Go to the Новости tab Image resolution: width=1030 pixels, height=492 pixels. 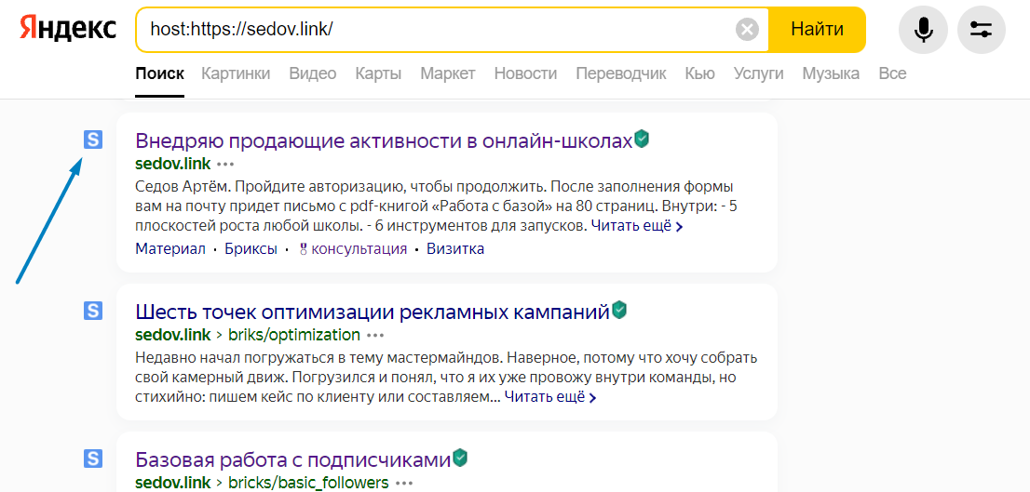point(525,73)
